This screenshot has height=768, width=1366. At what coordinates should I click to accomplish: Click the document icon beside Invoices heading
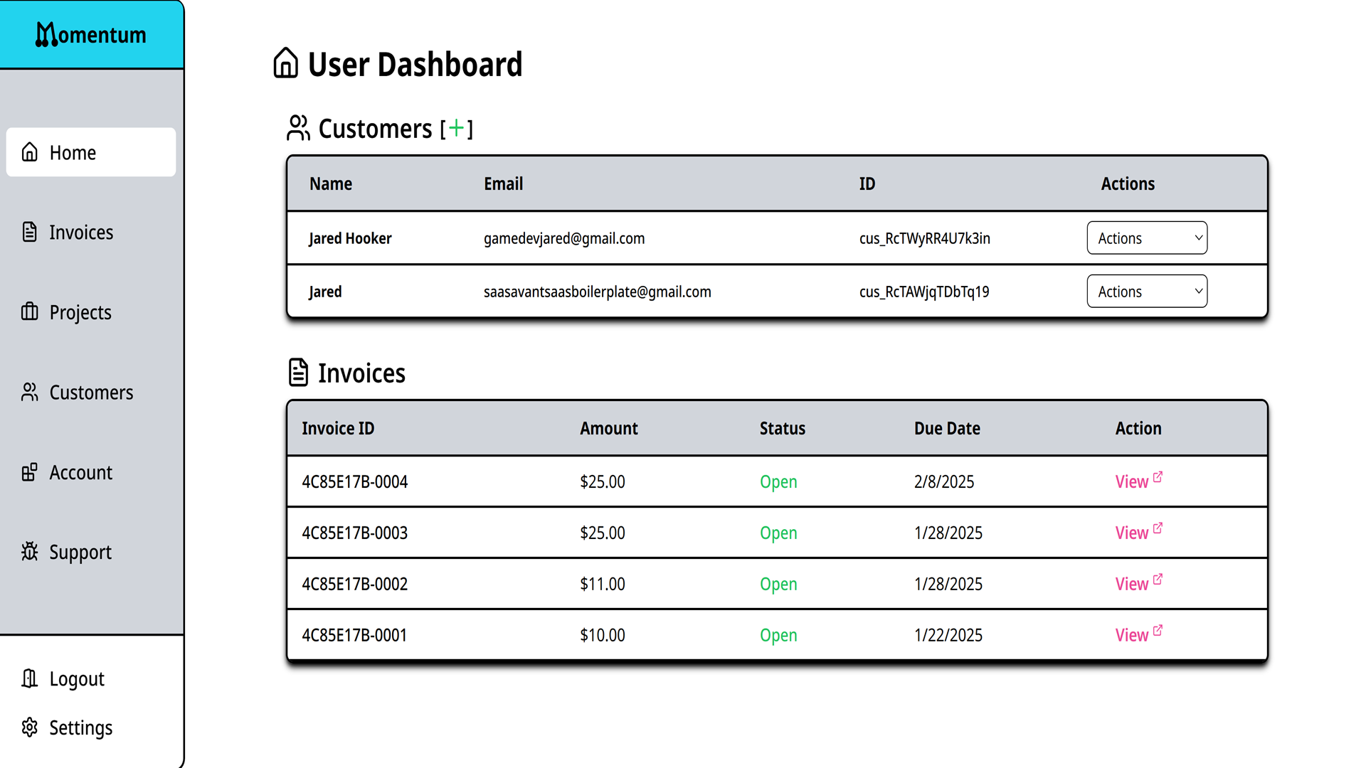[x=298, y=373]
